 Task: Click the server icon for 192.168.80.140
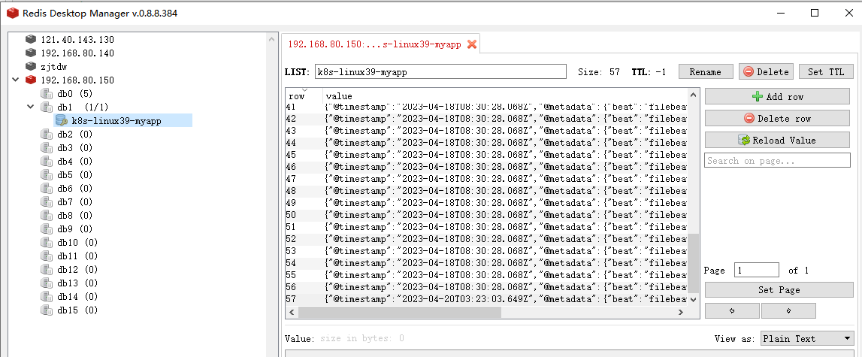[x=31, y=53]
